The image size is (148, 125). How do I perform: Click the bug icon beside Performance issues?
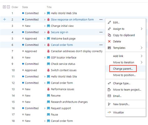click(x=48, y=89)
